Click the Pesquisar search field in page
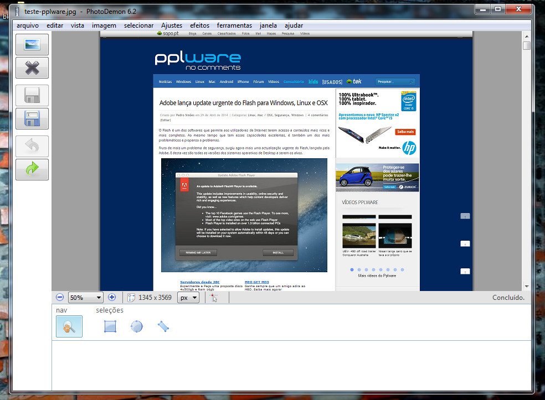This screenshot has height=400, width=545. (395, 81)
